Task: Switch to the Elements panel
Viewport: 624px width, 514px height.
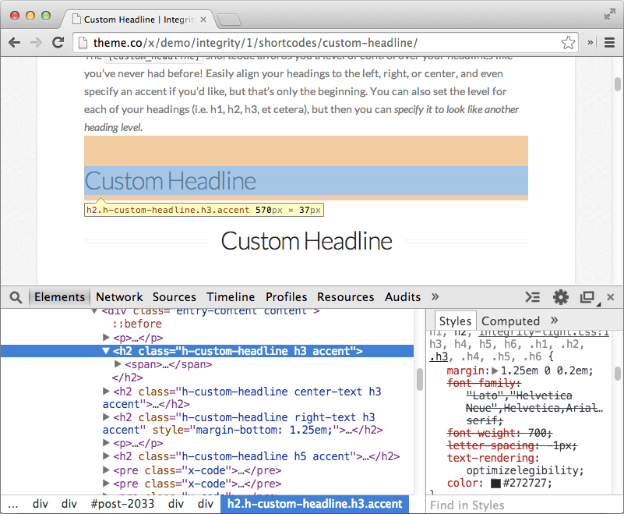Action: tap(60, 297)
